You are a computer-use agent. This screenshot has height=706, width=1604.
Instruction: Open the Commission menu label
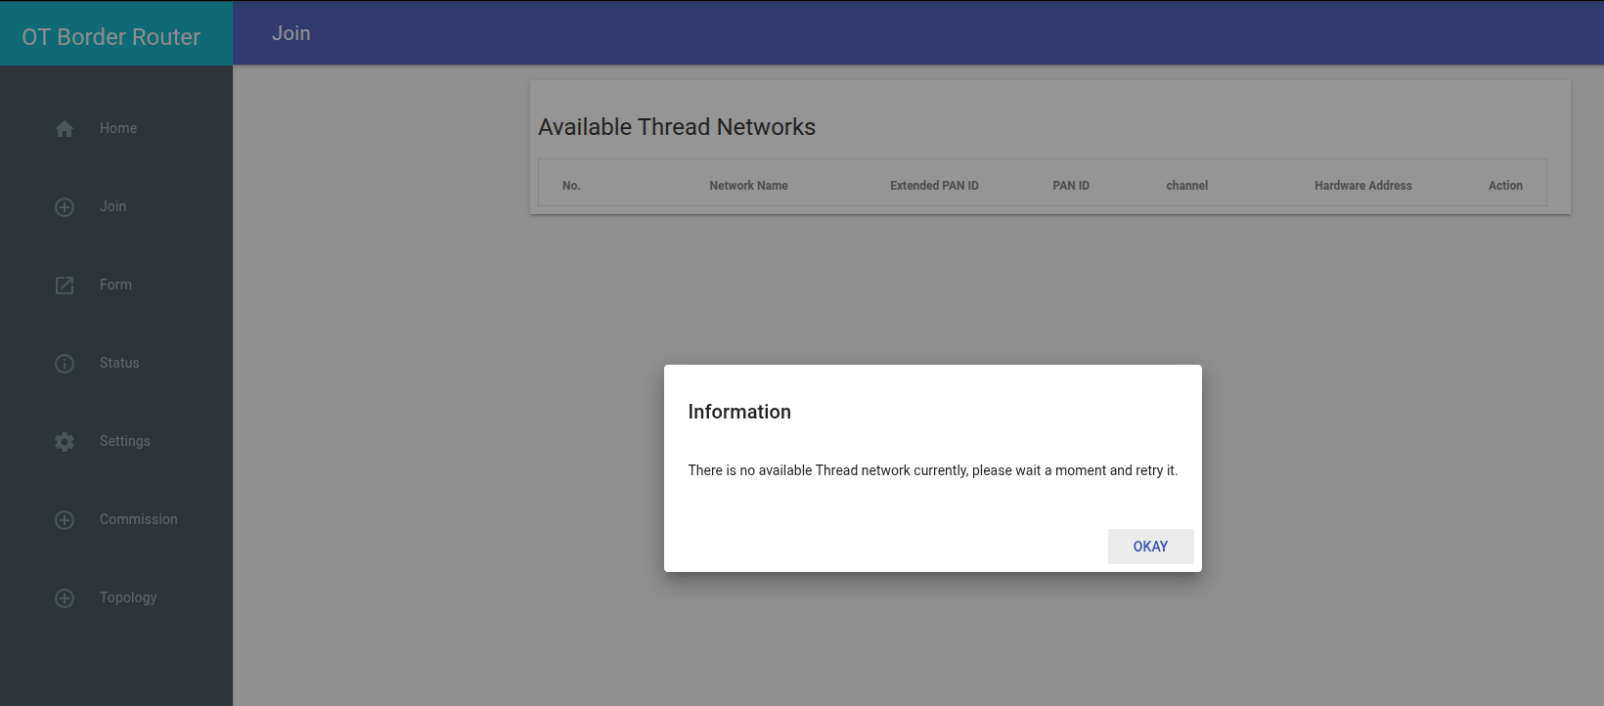tap(139, 519)
